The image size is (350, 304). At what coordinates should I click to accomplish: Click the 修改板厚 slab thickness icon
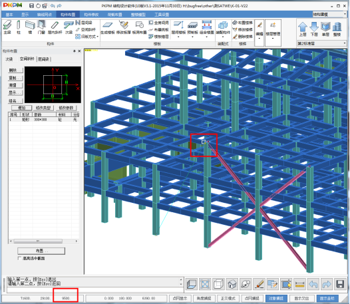(x=124, y=27)
